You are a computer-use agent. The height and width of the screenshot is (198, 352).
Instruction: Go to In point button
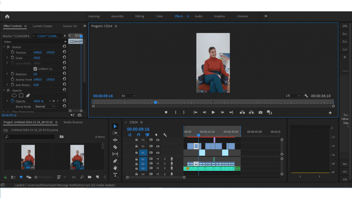pyautogui.click(x=195, y=112)
